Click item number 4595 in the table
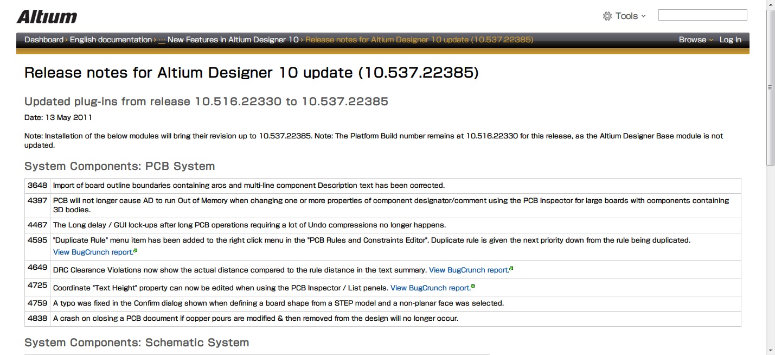775x355 pixels. tap(37, 240)
